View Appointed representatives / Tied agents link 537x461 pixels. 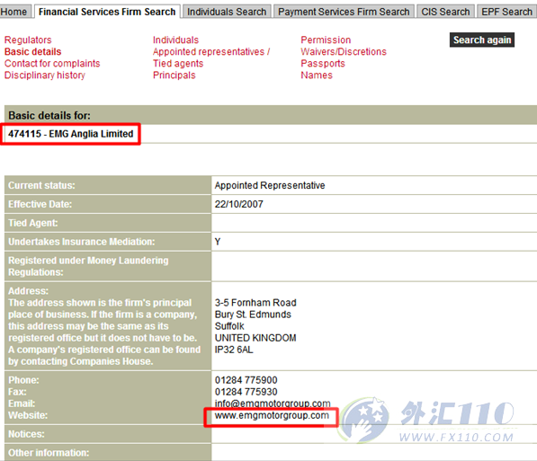tap(211, 58)
